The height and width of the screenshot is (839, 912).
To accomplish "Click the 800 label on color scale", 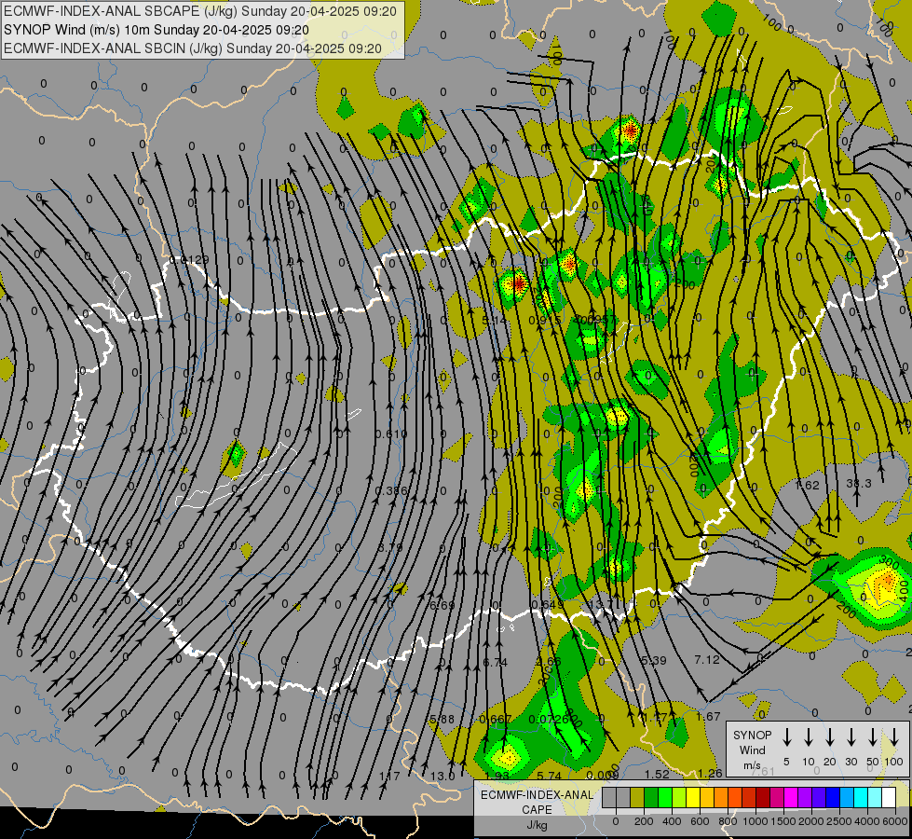I will pyautogui.click(x=728, y=821).
